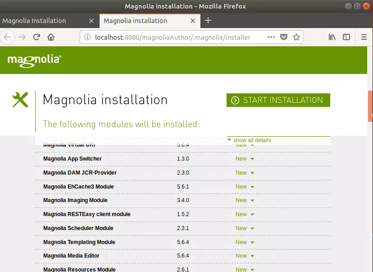Reload the current page
The image size is (373, 272).
click(36, 37)
